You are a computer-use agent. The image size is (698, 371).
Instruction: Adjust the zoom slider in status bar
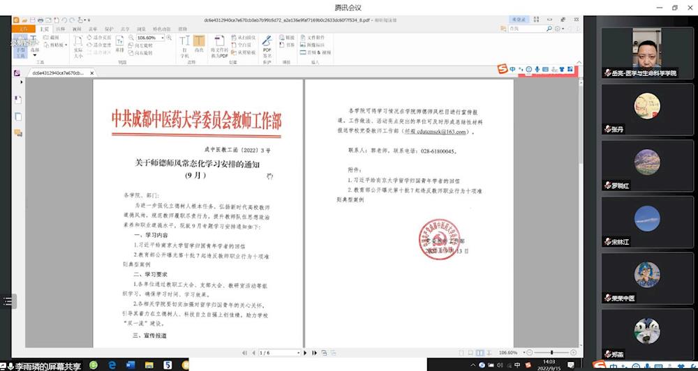[551, 352]
